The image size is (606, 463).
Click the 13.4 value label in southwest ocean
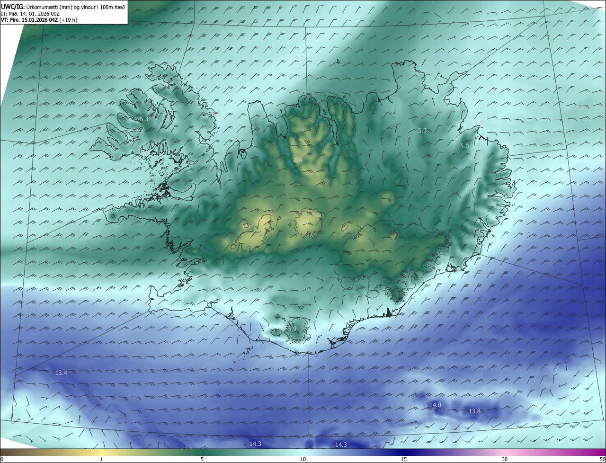61,373
